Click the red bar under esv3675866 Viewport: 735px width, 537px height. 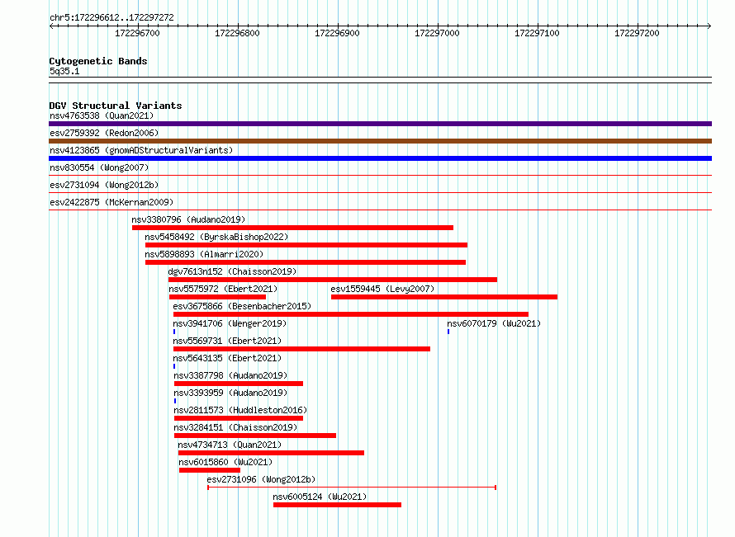(351, 314)
